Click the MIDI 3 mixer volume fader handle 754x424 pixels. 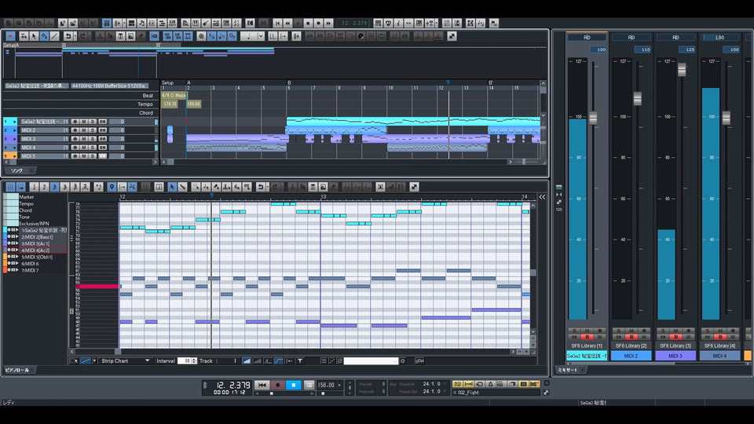coord(682,70)
